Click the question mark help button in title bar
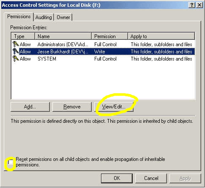Image resolution: width=205 pixels, height=188 pixels. click(x=191, y=5)
